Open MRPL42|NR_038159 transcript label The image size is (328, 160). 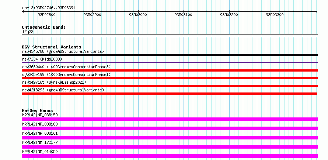40,115
